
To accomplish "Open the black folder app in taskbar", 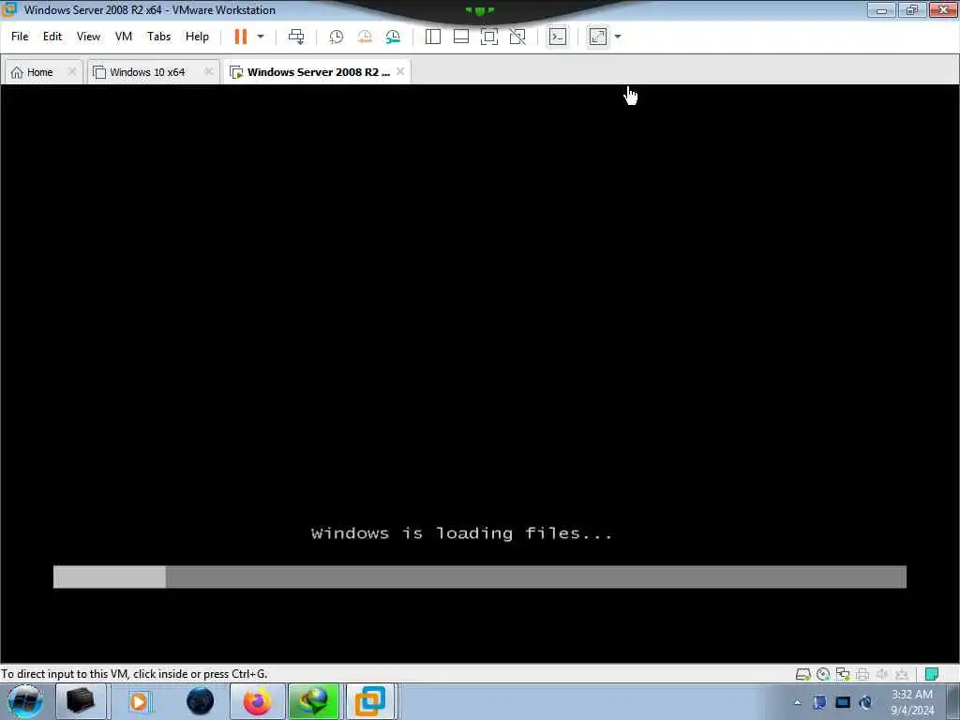I will coord(81,701).
